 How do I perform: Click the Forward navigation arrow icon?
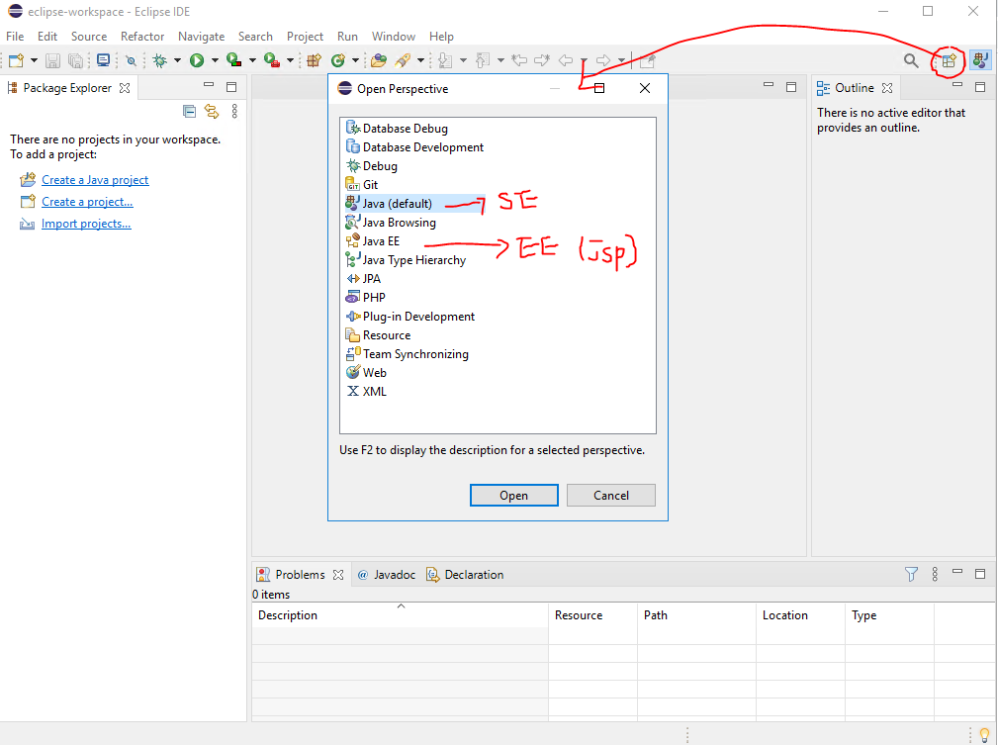602,60
